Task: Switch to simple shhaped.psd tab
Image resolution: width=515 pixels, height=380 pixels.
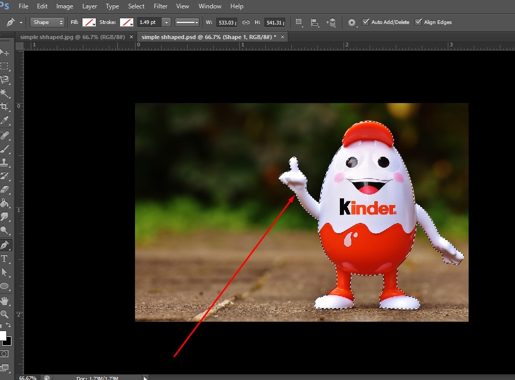Action: (209, 37)
